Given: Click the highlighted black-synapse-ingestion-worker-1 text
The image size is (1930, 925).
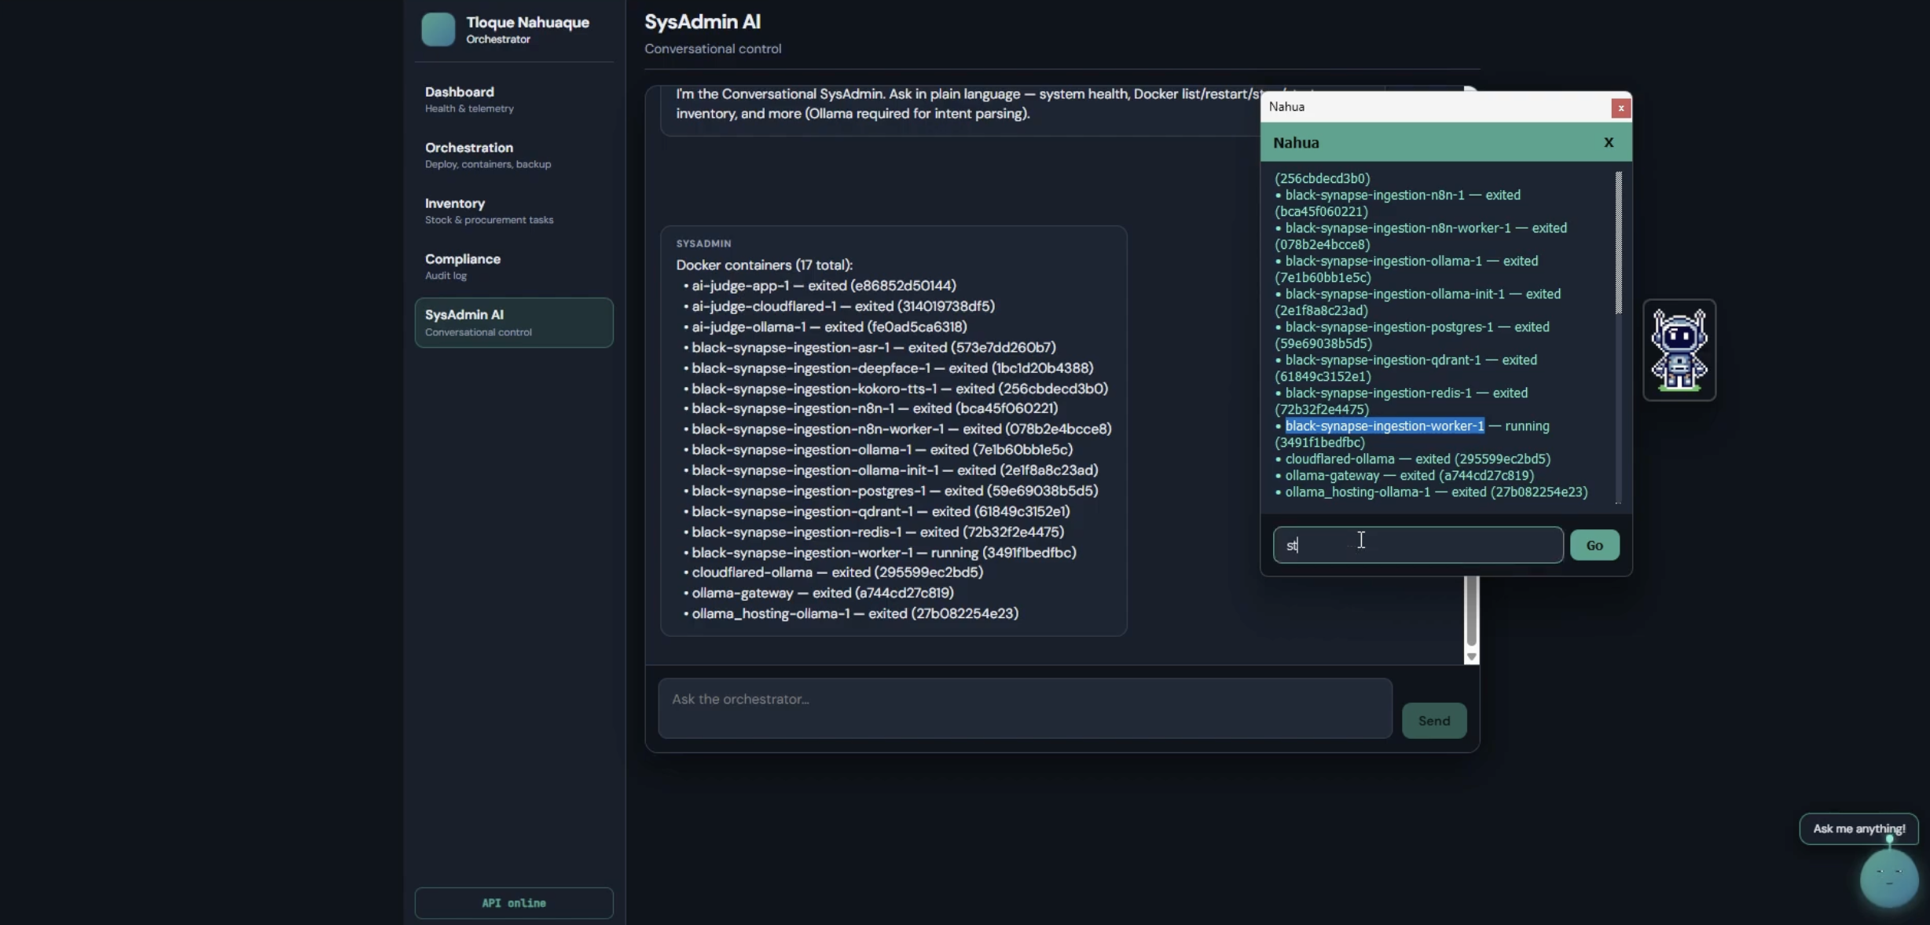Looking at the screenshot, I should click(x=1384, y=426).
